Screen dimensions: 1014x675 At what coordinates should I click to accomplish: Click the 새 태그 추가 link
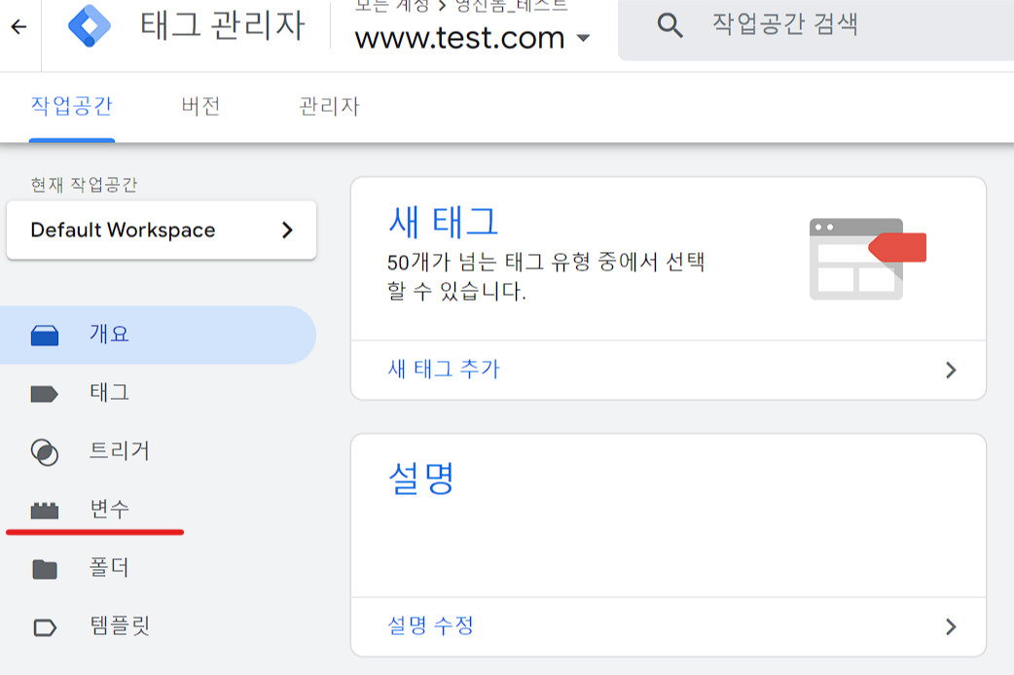[444, 370]
